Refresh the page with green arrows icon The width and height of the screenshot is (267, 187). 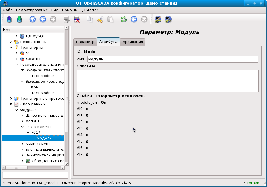[x=124, y=19]
